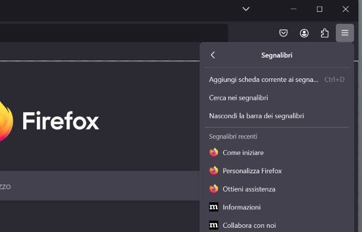Viewport: 362px width, 232px height.
Task: Choose Cerca nei segnalibri
Action: [277, 98]
